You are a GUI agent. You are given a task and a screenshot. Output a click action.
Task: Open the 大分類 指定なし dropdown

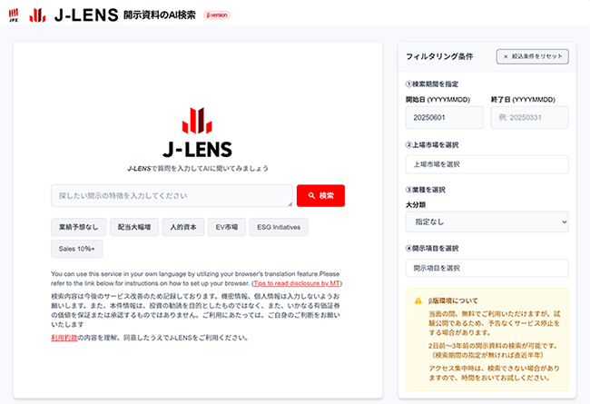click(x=487, y=222)
